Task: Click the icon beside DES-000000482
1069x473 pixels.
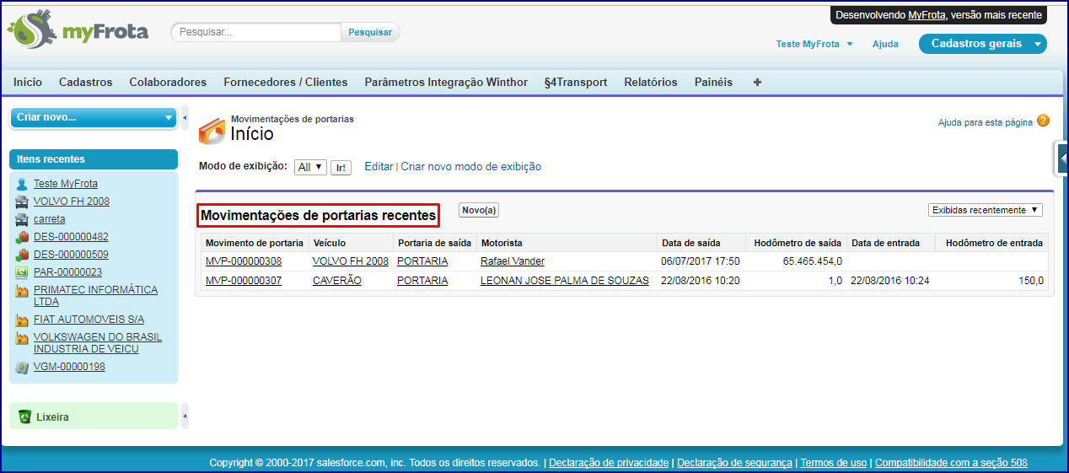Action: (x=22, y=237)
